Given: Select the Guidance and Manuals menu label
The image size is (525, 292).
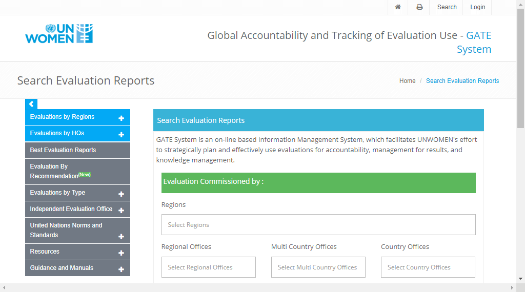Looking at the screenshot, I should (x=62, y=268).
